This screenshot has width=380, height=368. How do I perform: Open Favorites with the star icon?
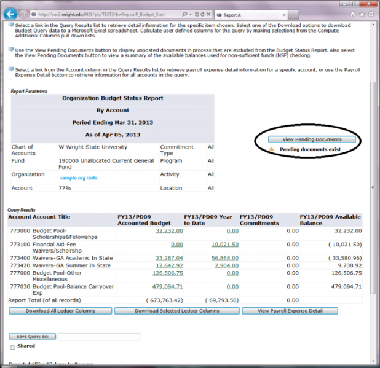(362, 14)
